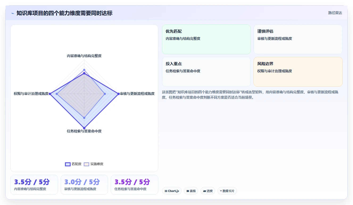Click 任务检索与答案命中度 text in 投入重点 card

183,71
